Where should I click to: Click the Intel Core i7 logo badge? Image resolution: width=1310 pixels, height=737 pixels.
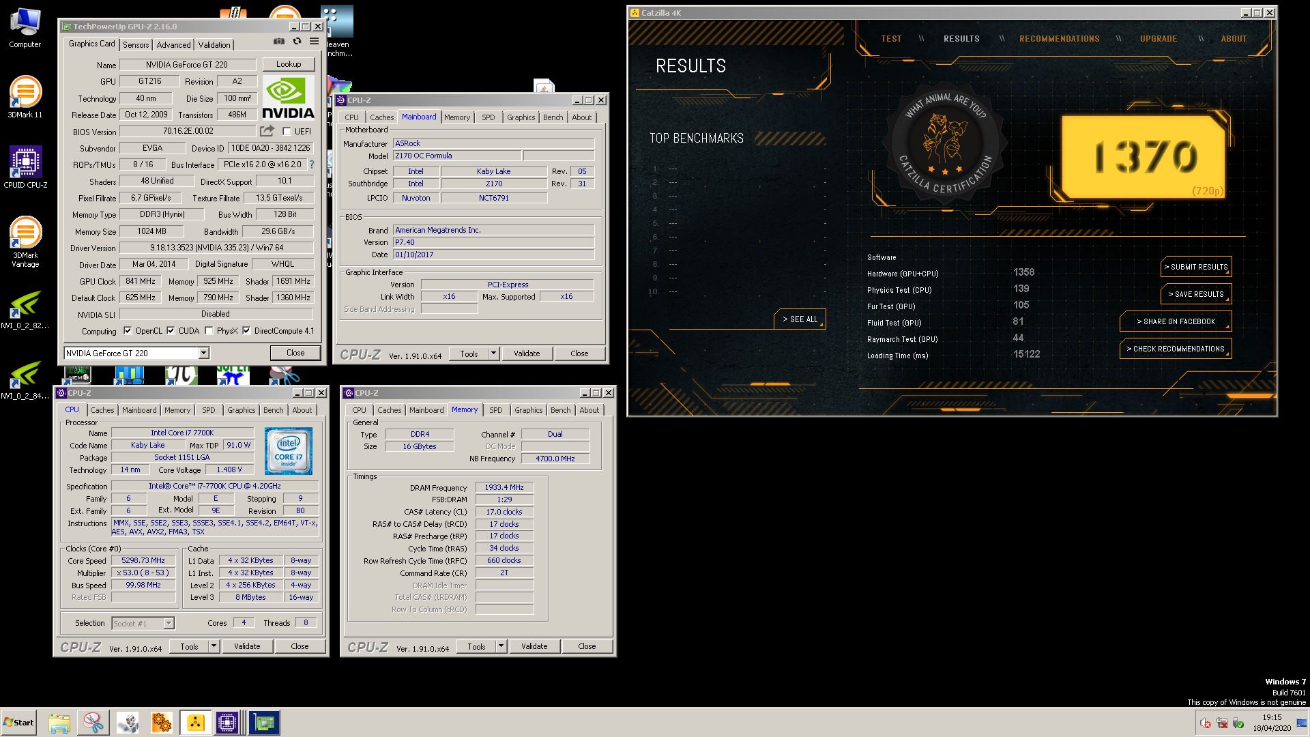(x=289, y=451)
